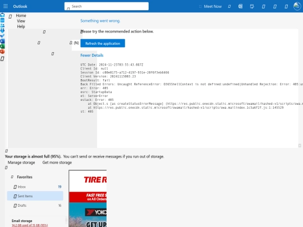Click the et: ServerError line
303x227 pixels.
pyautogui.click(x=94, y=96)
